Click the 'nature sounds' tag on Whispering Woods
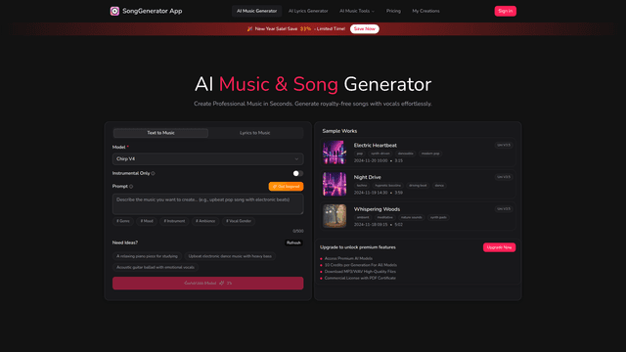This screenshot has height=352, width=626. point(411,217)
